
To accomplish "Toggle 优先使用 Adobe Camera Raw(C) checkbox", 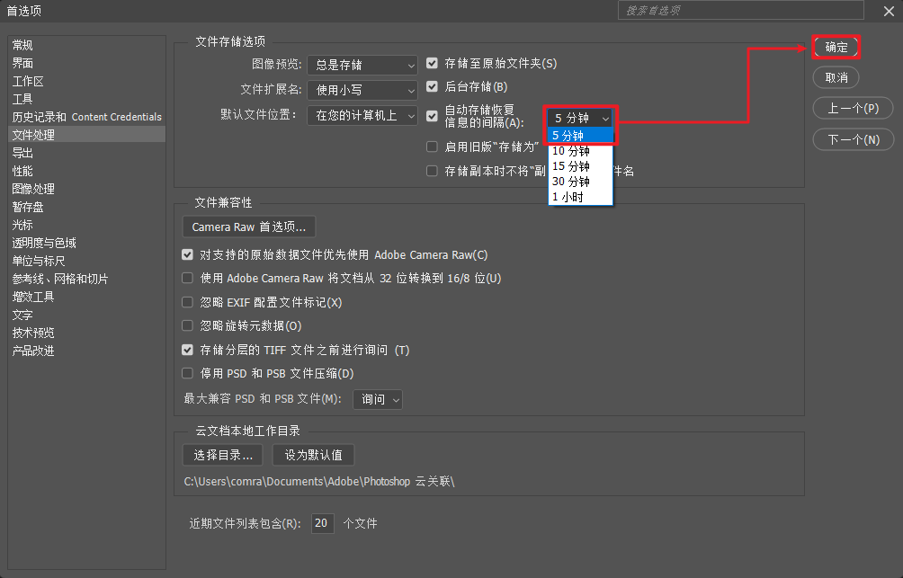I will pyautogui.click(x=187, y=254).
